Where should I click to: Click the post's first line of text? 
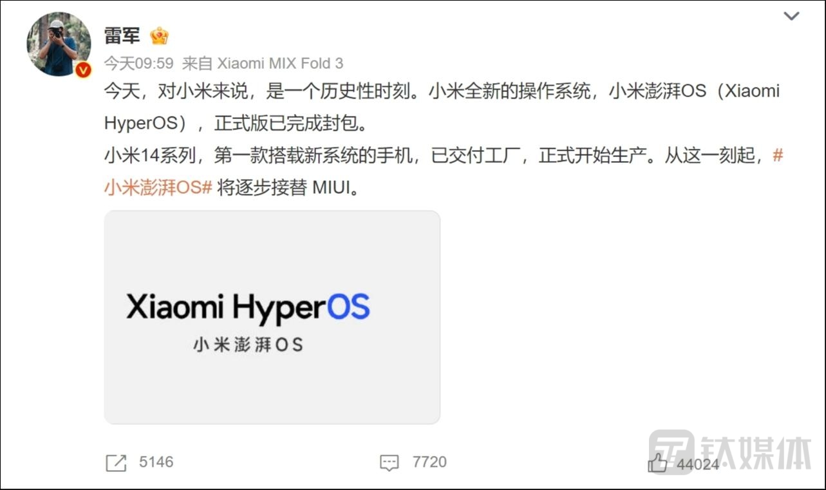[442, 91]
